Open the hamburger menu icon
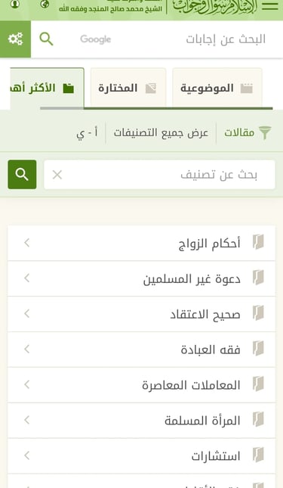283x488 pixels. pyautogui.click(x=269, y=5)
